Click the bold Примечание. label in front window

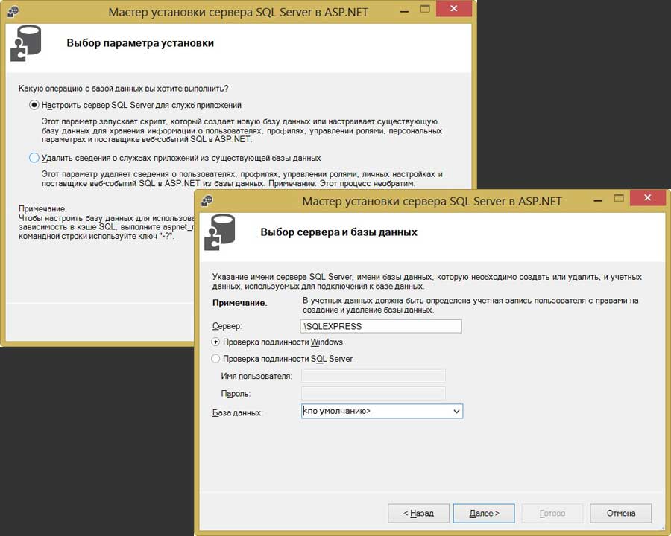[x=239, y=303]
